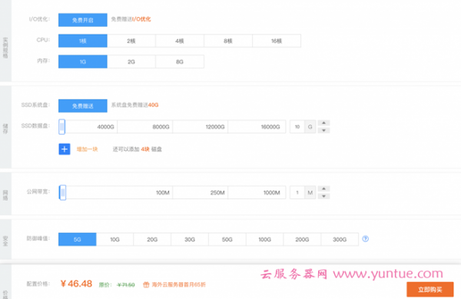
Task: Click the gift icon next to discount text
Action: coord(146,284)
